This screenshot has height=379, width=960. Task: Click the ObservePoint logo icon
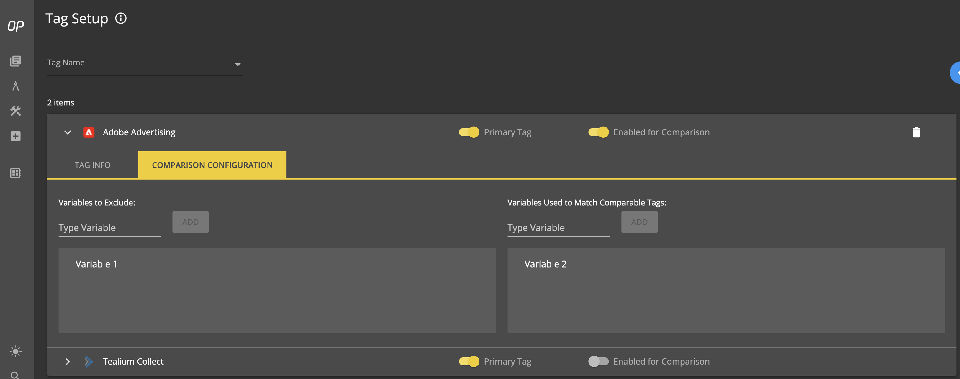point(16,26)
